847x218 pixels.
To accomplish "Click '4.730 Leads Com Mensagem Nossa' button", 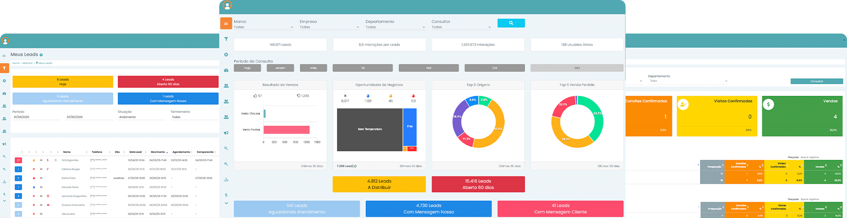I will (x=429, y=209).
